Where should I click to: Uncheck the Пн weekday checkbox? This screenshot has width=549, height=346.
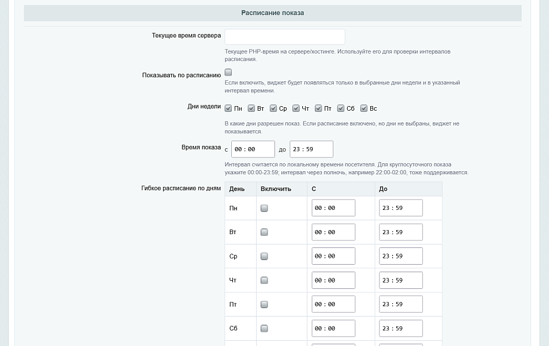[x=228, y=108]
